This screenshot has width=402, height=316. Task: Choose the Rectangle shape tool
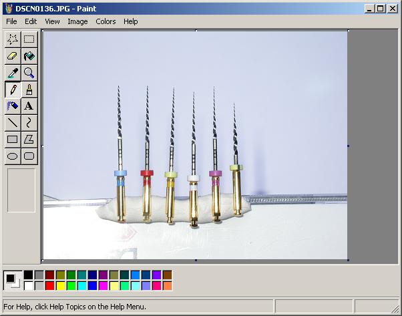pos(13,139)
